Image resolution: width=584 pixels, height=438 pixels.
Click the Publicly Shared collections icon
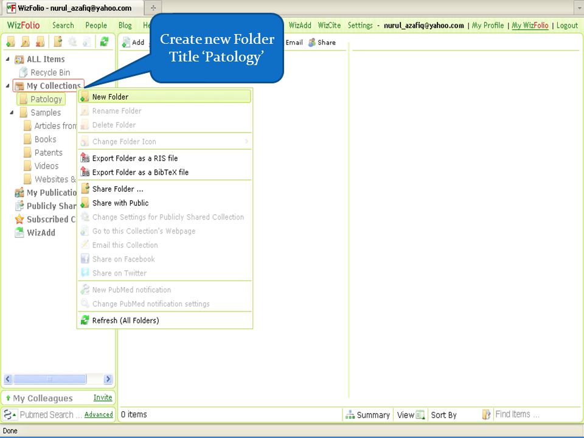[19, 206]
